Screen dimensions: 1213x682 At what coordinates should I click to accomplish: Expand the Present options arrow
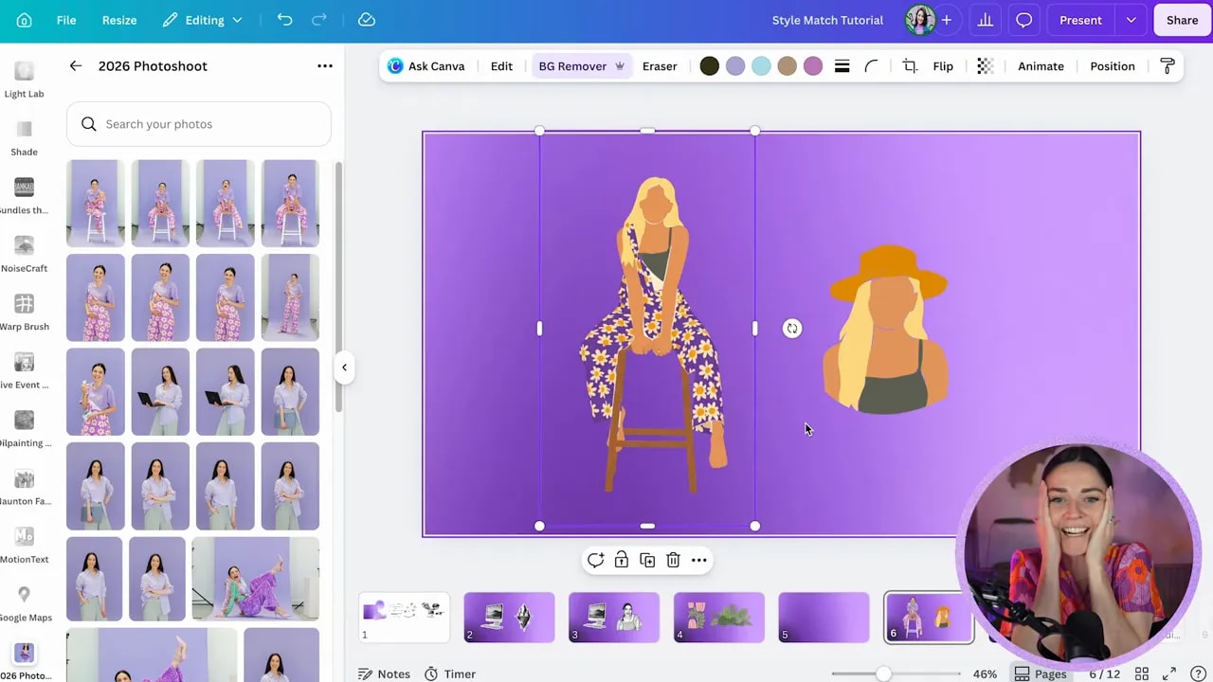tap(1131, 20)
